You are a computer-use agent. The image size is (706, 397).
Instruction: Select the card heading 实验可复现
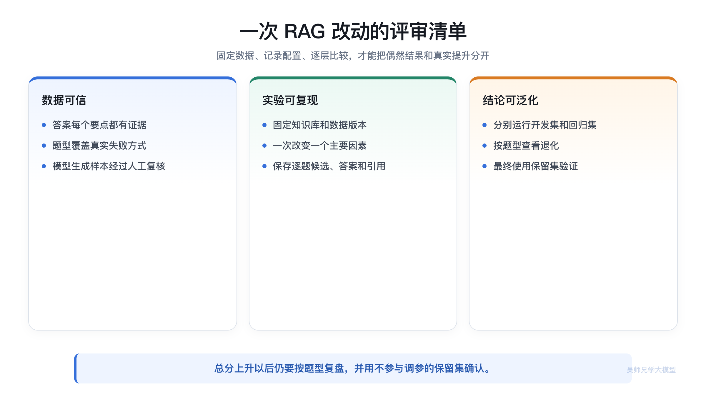click(x=290, y=100)
